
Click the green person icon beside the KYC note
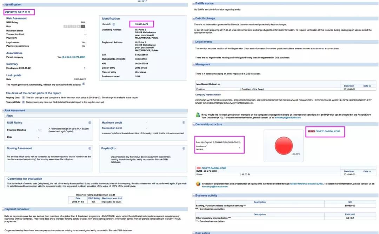pyautogui.click(x=198, y=115)
